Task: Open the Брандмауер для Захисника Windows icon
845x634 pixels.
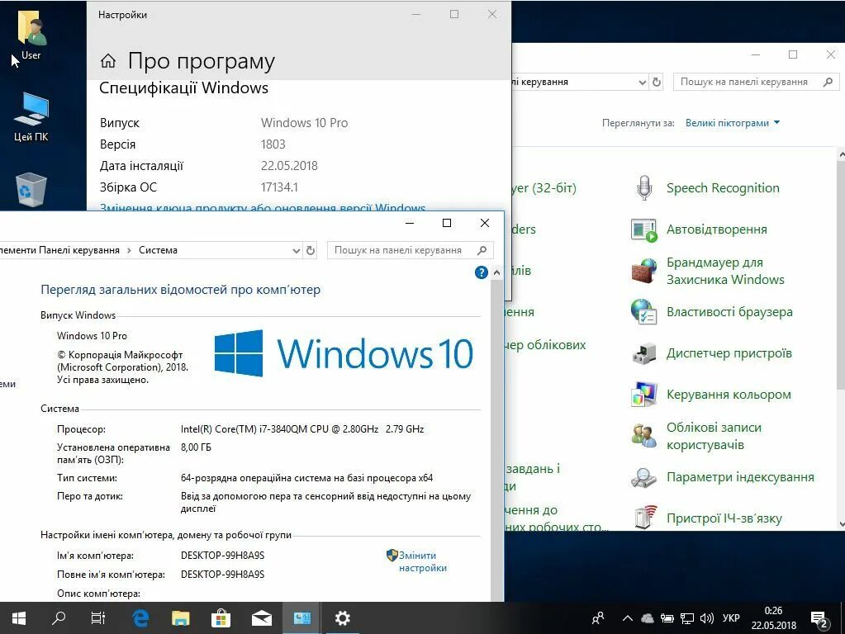Action: (x=644, y=271)
